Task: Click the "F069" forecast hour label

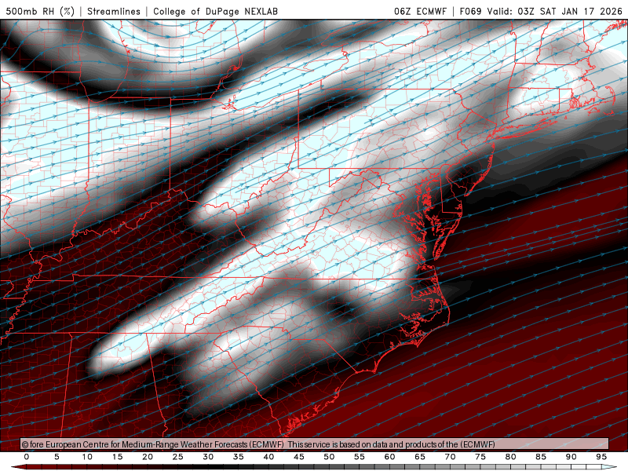Action: (x=470, y=11)
